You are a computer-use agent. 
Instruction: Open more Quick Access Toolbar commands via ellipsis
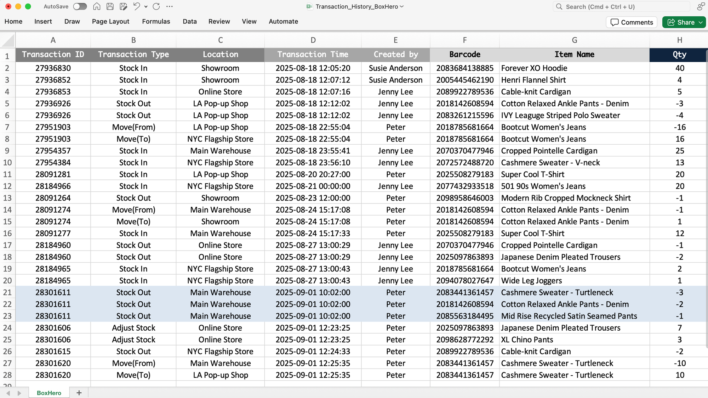pos(170,6)
